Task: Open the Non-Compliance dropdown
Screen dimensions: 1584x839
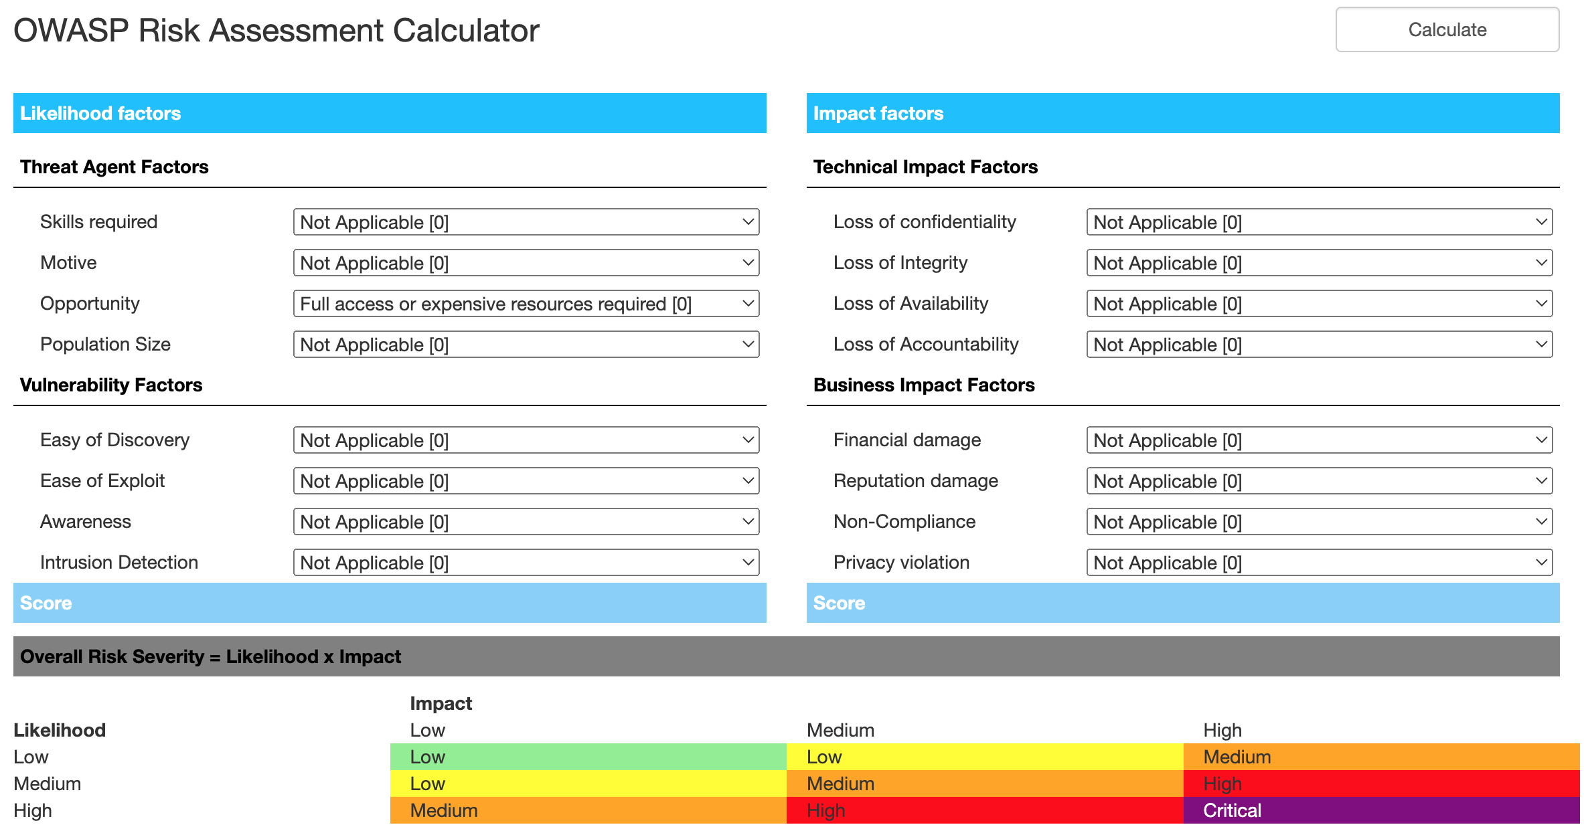Action: (x=1320, y=522)
